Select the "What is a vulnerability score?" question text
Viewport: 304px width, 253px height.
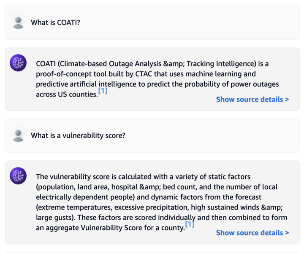[x=78, y=135]
